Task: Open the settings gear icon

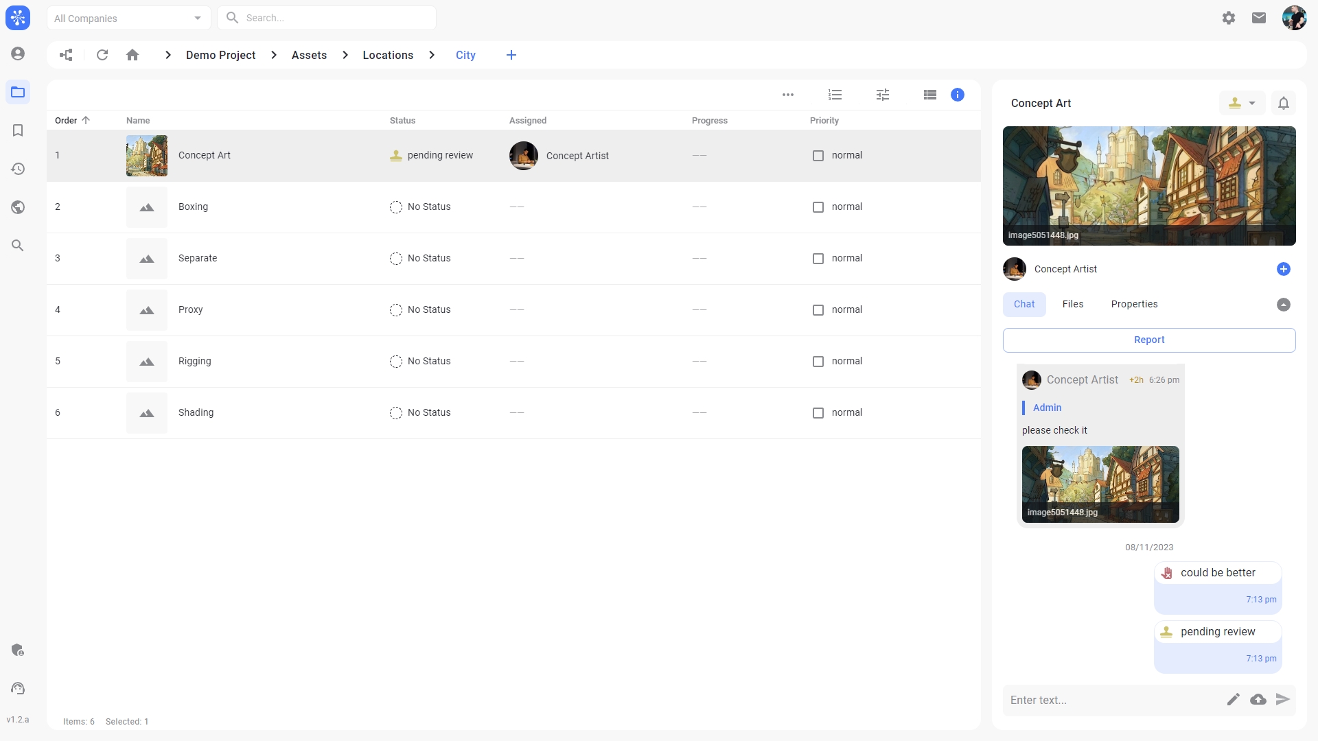Action: click(1229, 18)
